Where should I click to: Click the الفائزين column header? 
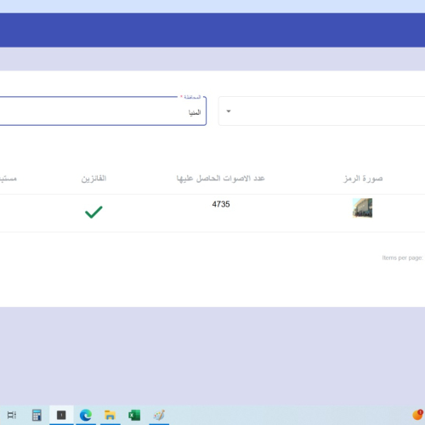point(93,178)
